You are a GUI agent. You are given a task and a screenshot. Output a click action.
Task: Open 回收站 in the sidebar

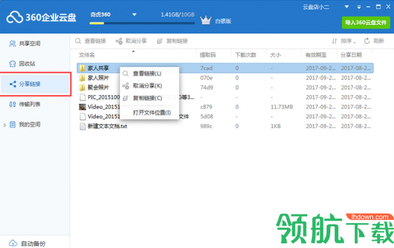click(27, 64)
